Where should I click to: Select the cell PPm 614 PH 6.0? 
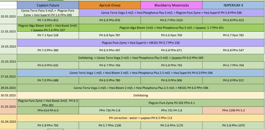48,110
